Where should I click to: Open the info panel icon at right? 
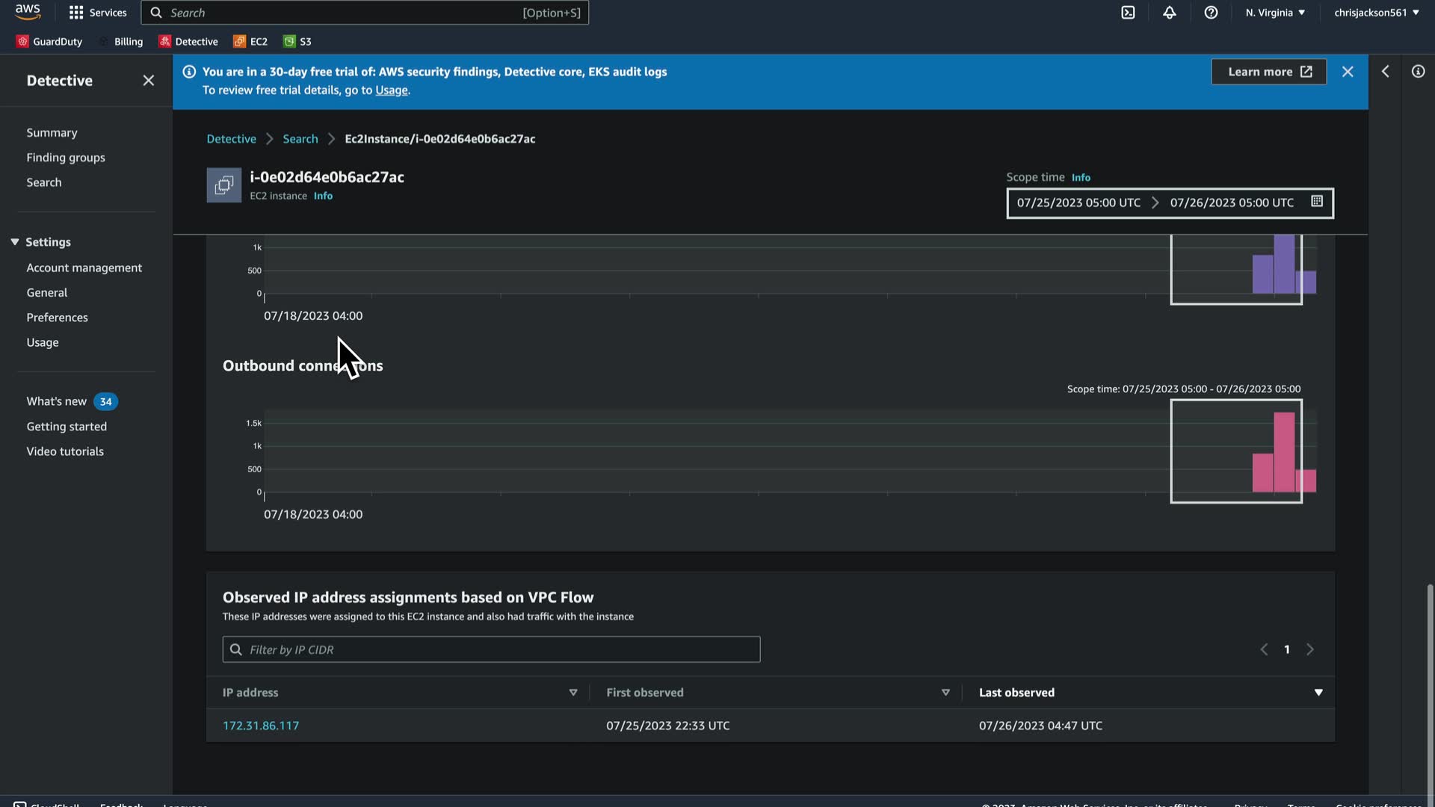coord(1418,72)
